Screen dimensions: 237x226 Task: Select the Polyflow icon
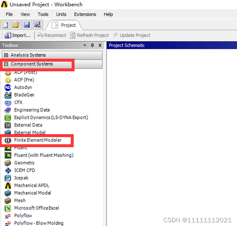pos(8,216)
